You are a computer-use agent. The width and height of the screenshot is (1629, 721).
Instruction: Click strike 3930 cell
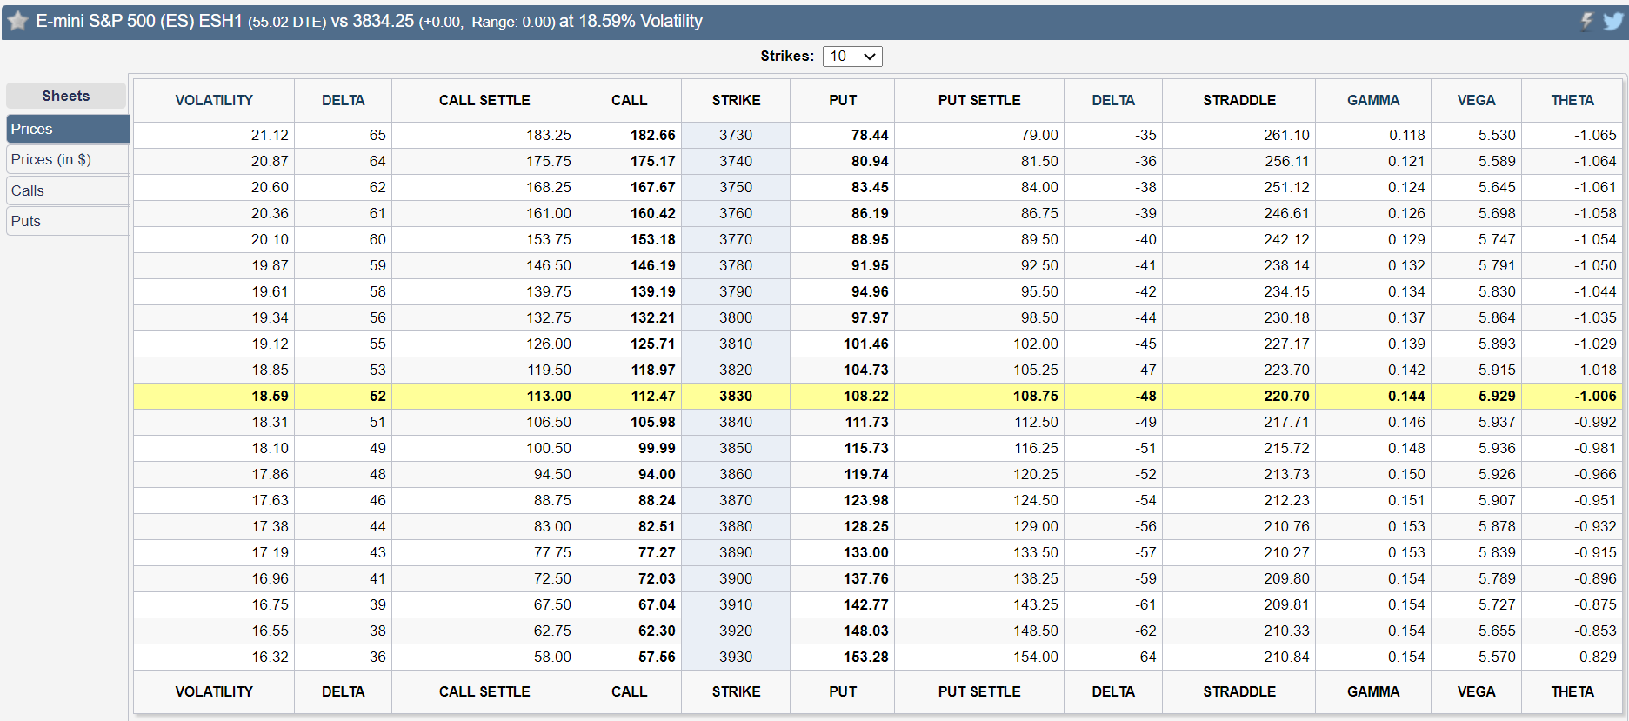736,657
